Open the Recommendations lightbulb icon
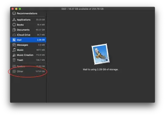Image resolution: width=165 pixels, height=116 pixels. click(x=14, y=13)
